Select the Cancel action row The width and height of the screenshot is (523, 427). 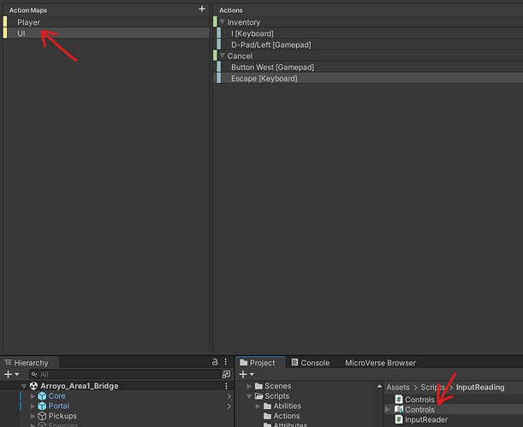tap(368, 56)
